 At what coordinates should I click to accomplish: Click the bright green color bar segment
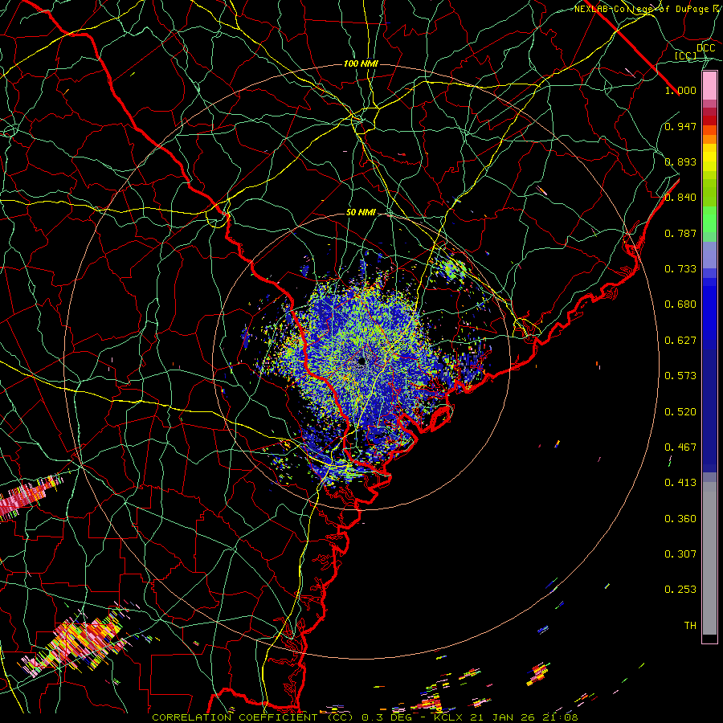click(709, 219)
